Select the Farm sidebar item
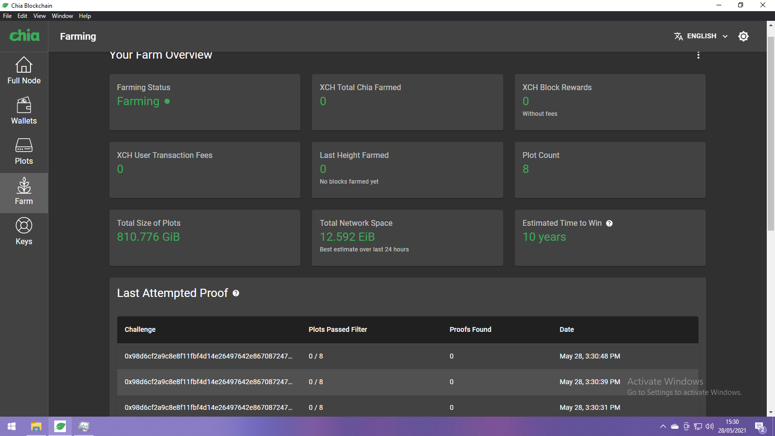 [x=24, y=193]
